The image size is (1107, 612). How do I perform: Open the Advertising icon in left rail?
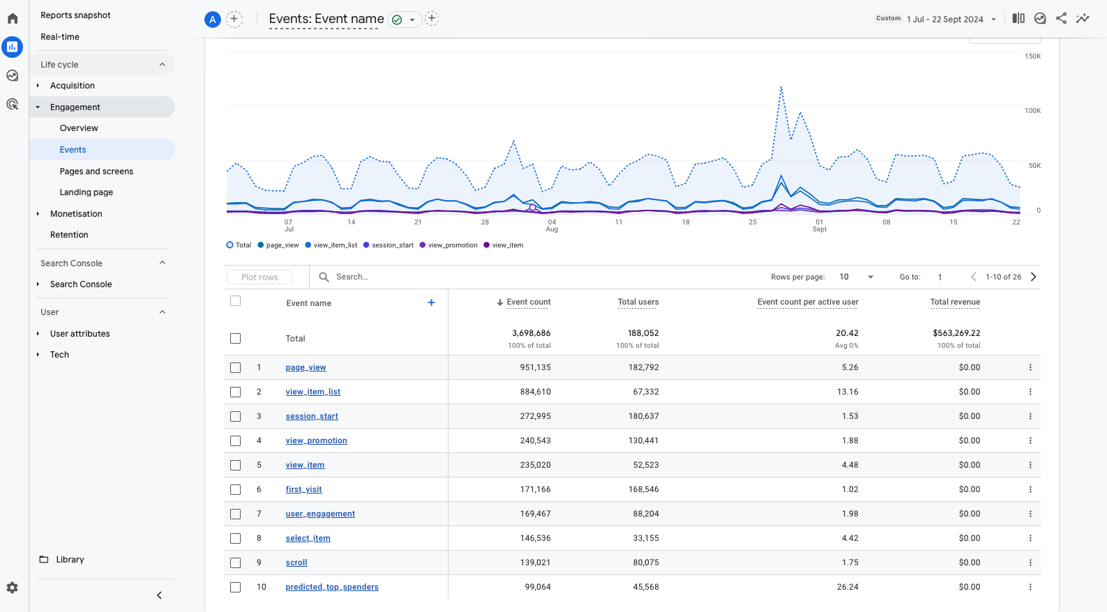point(13,105)
